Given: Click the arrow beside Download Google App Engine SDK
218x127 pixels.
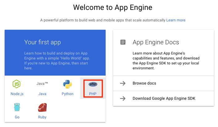Looking at the screenshot, I should coord(123,99).
